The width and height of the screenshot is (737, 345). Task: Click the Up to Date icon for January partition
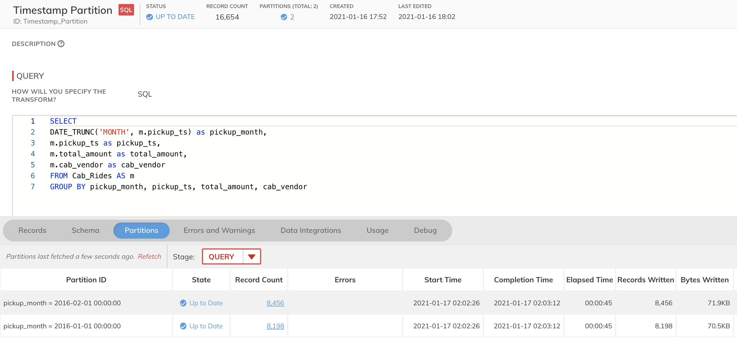pos(183,326)
